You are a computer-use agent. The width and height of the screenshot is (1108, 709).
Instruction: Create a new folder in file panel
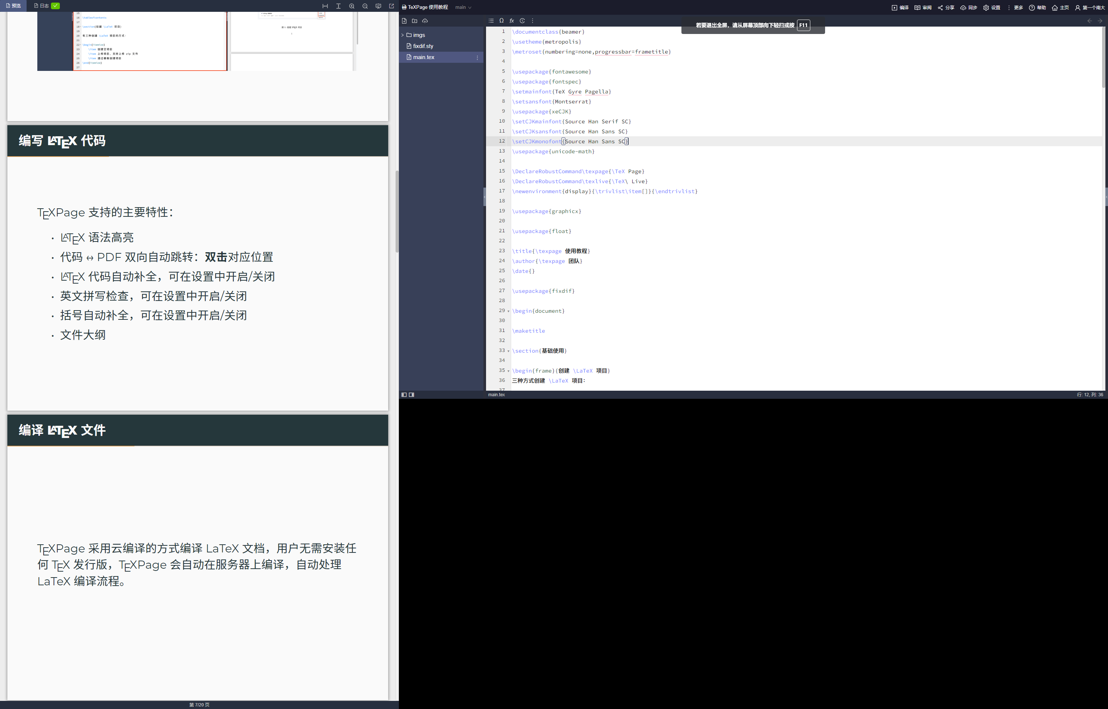coord(414,21)
